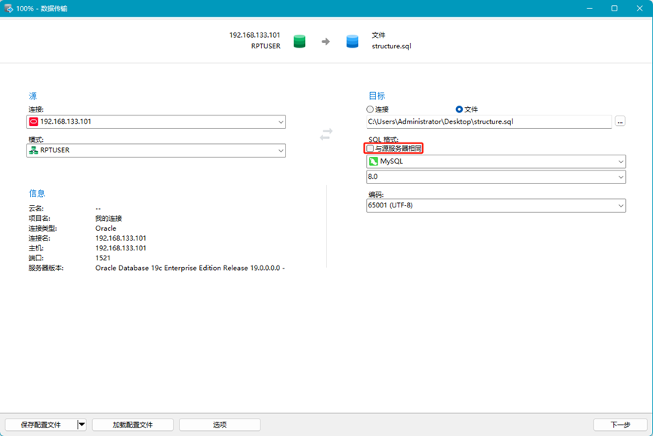The height and width of the screenshot is (436, 653).
Task: Close the 数据传输 window
Action: (x=639, y=8)
